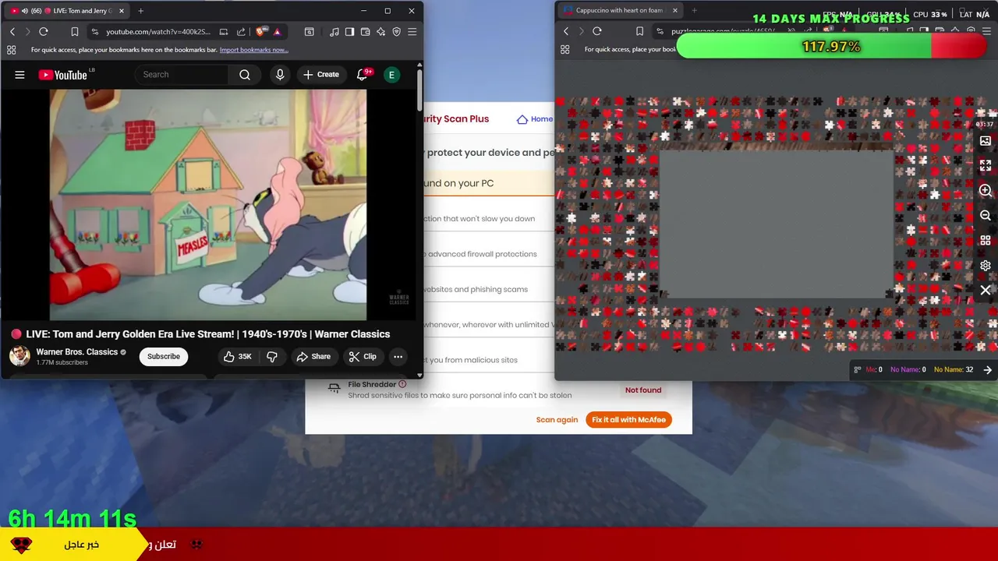
Task: Click Me: 0 score entry
Action: point(874,370)
